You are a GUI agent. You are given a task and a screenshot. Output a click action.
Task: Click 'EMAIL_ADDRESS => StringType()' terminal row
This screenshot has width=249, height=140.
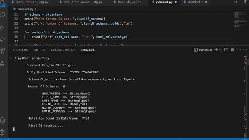coord(69,112)
